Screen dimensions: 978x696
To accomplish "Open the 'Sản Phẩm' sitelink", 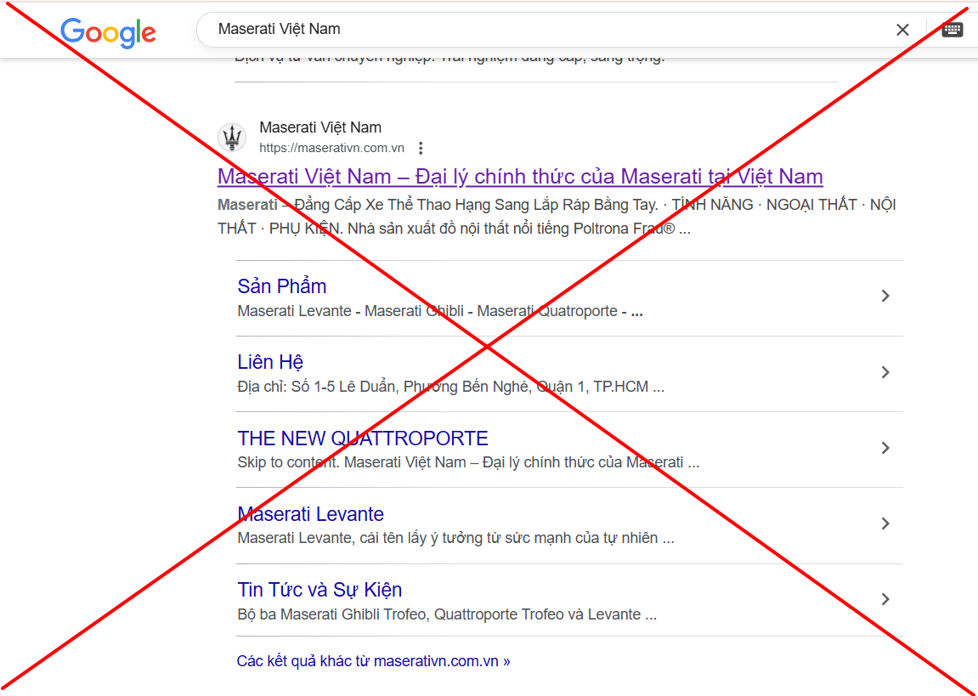I will click(x=282, y=286).
